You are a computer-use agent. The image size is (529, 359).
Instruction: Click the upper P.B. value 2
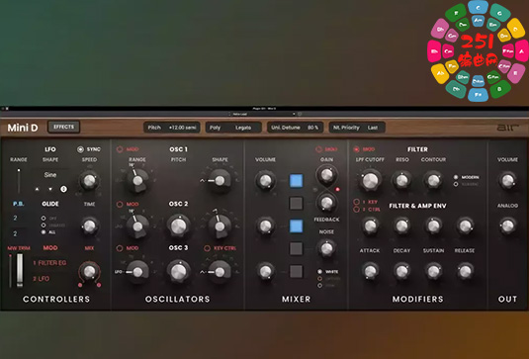(x=15, y=219)
